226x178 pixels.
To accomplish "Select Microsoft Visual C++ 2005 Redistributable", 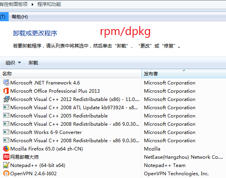I will pos(59,116).
